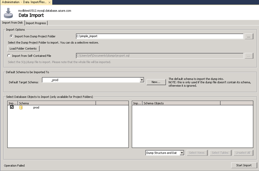Click the Imp... header in schema list
259x171 pixels.
[12, 103]
